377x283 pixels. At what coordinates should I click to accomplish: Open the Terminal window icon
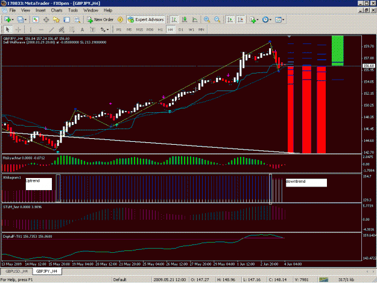click(66, 20)
